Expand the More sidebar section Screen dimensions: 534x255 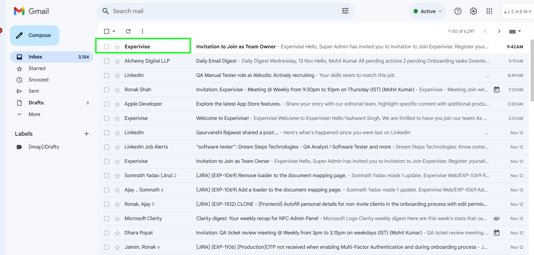click(x=34, y=114)
